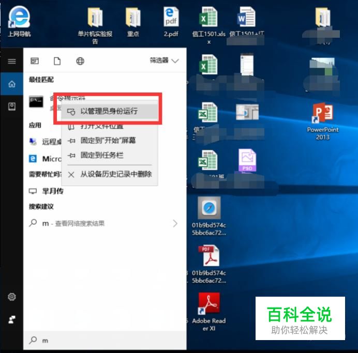The height and width of the screenshot is (353, 358).
Task: Choose 固定到任务栏 menu entry
Action: click(110, 156)
